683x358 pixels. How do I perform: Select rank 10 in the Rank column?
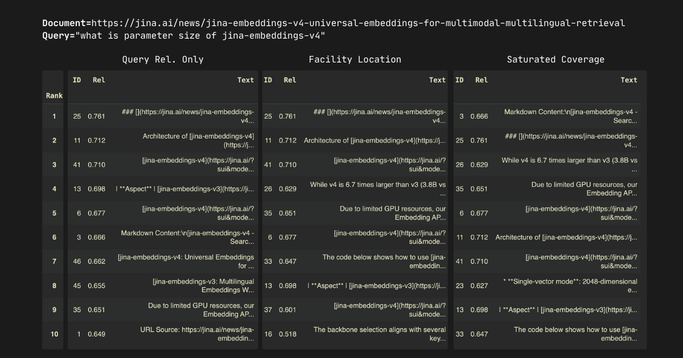[54, 334]
